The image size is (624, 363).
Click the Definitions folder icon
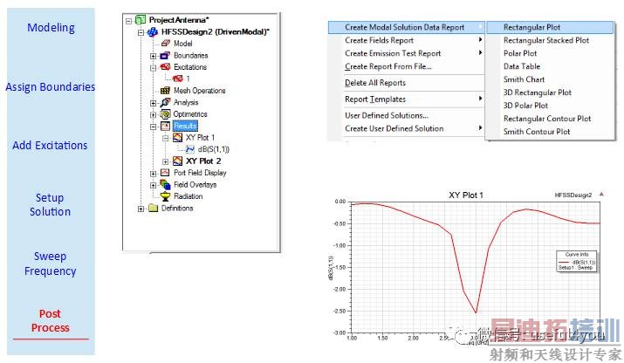click(154, 209)
